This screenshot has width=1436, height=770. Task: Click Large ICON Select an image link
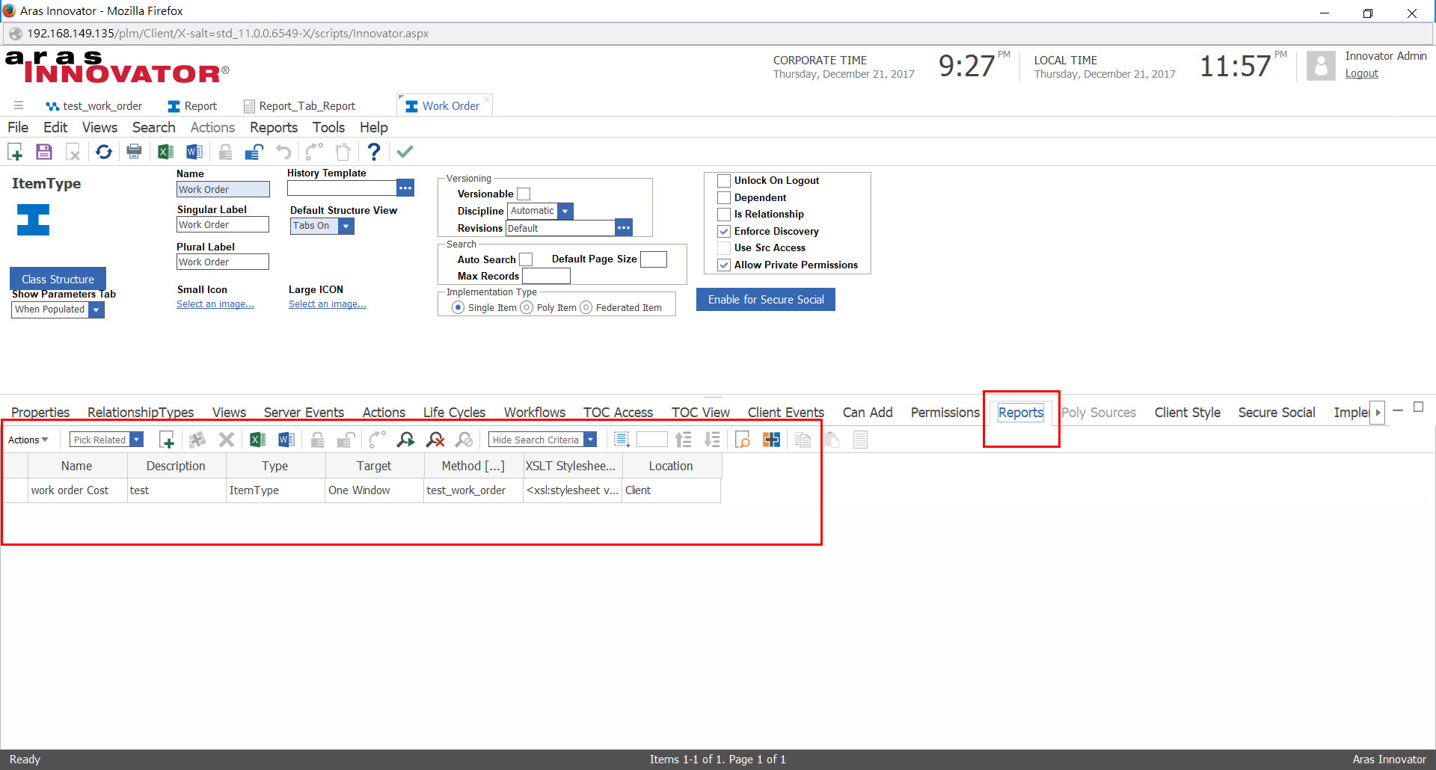point(328,304)
